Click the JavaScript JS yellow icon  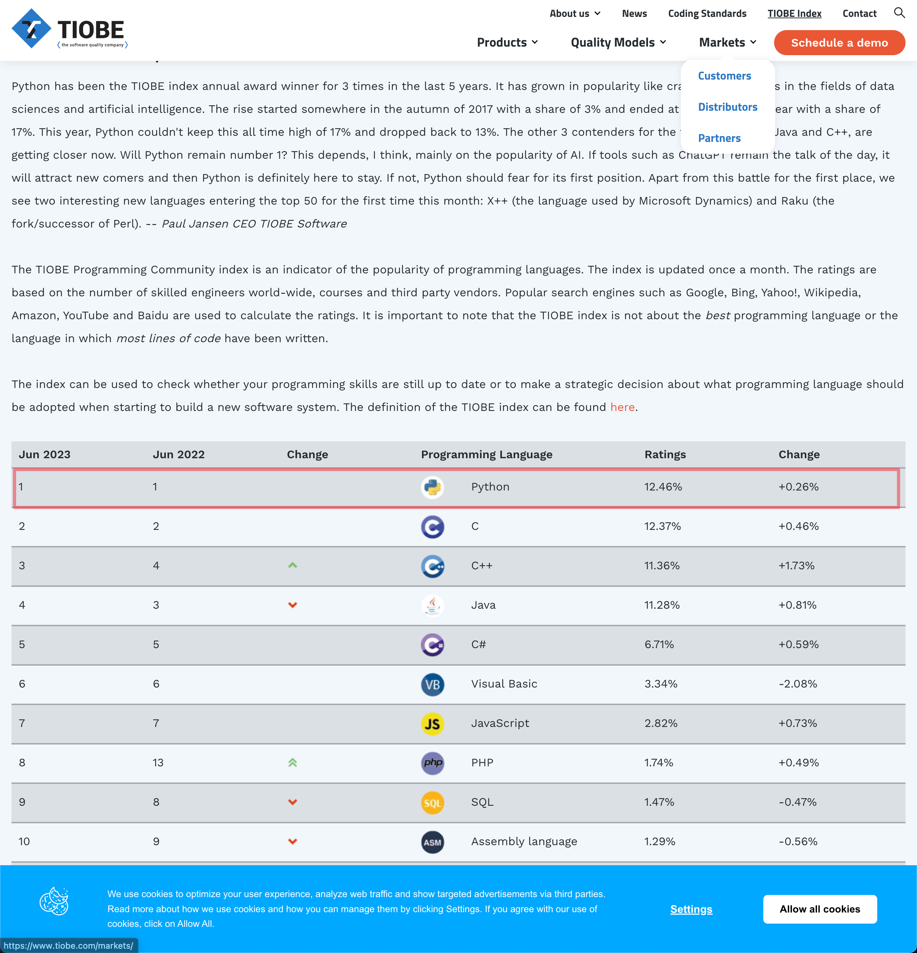pos(432,723)
